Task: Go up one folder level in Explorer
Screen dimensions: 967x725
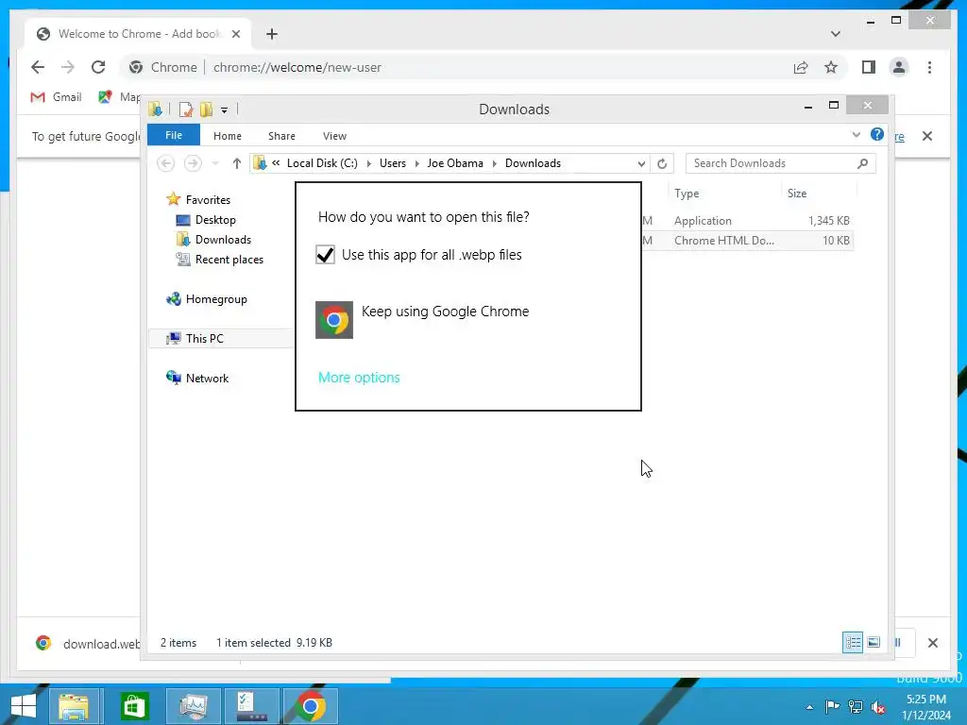Action: (237, 163)
